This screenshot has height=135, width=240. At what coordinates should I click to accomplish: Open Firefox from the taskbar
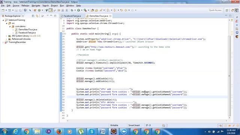(x=59, y=132)
